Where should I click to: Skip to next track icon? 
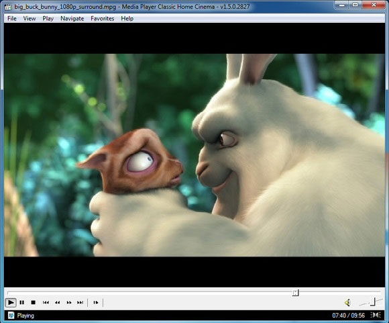80,302
